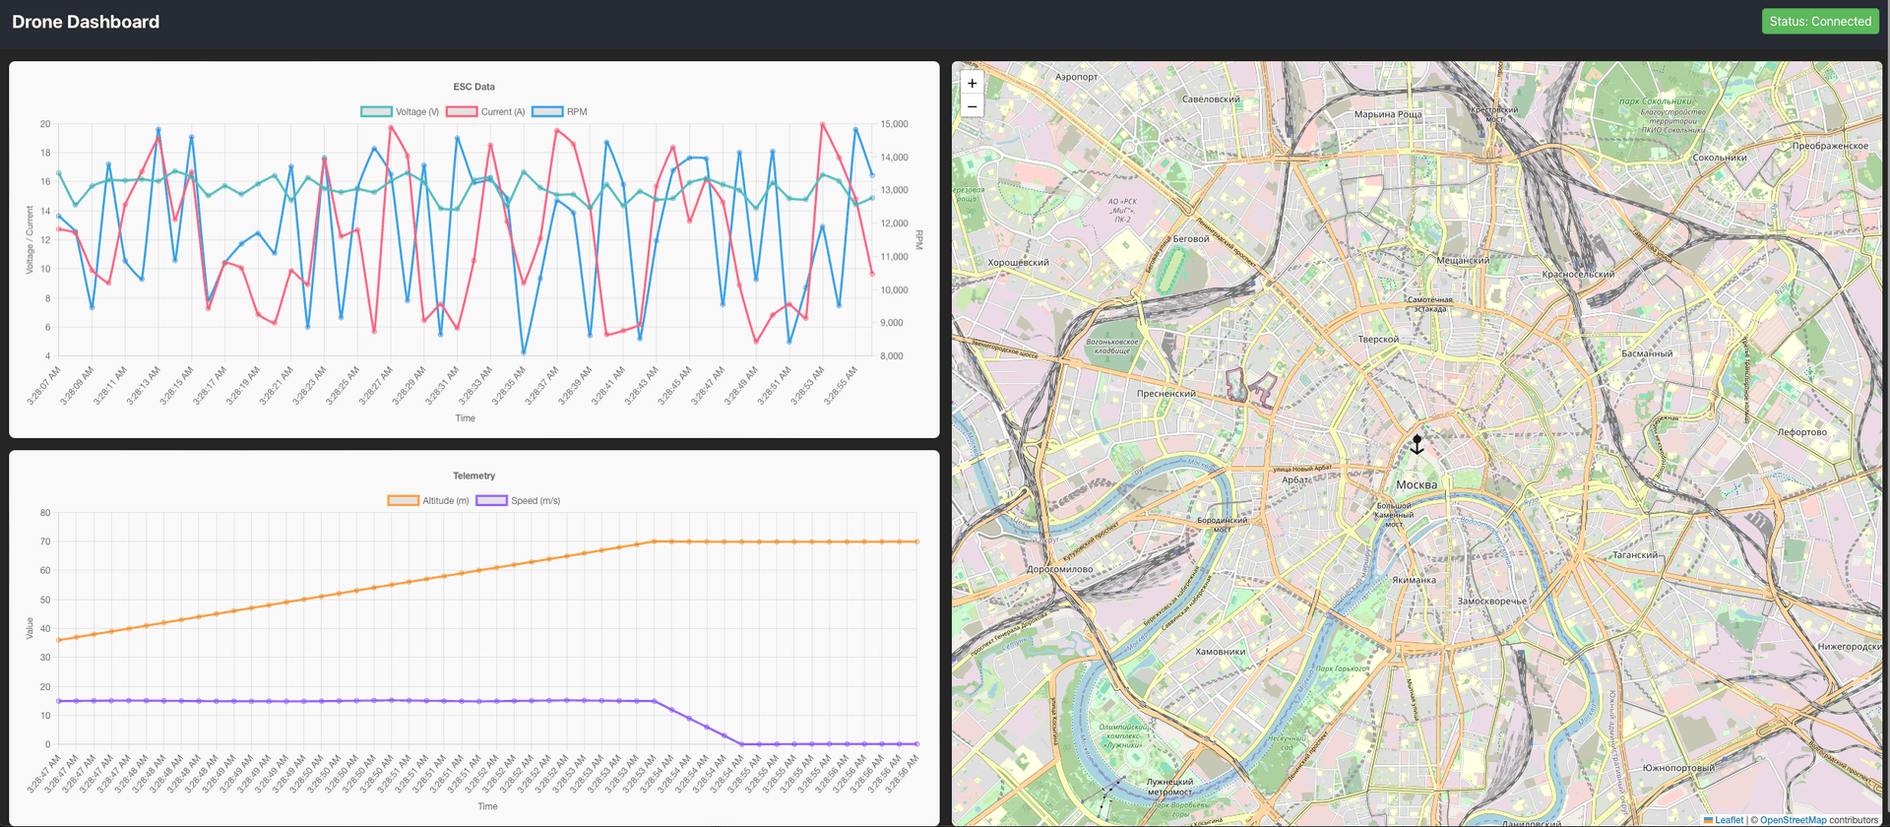Open the OpenStreetMap contributors link
This screenshot has width=1890, height=827.
pos(1793,819)
